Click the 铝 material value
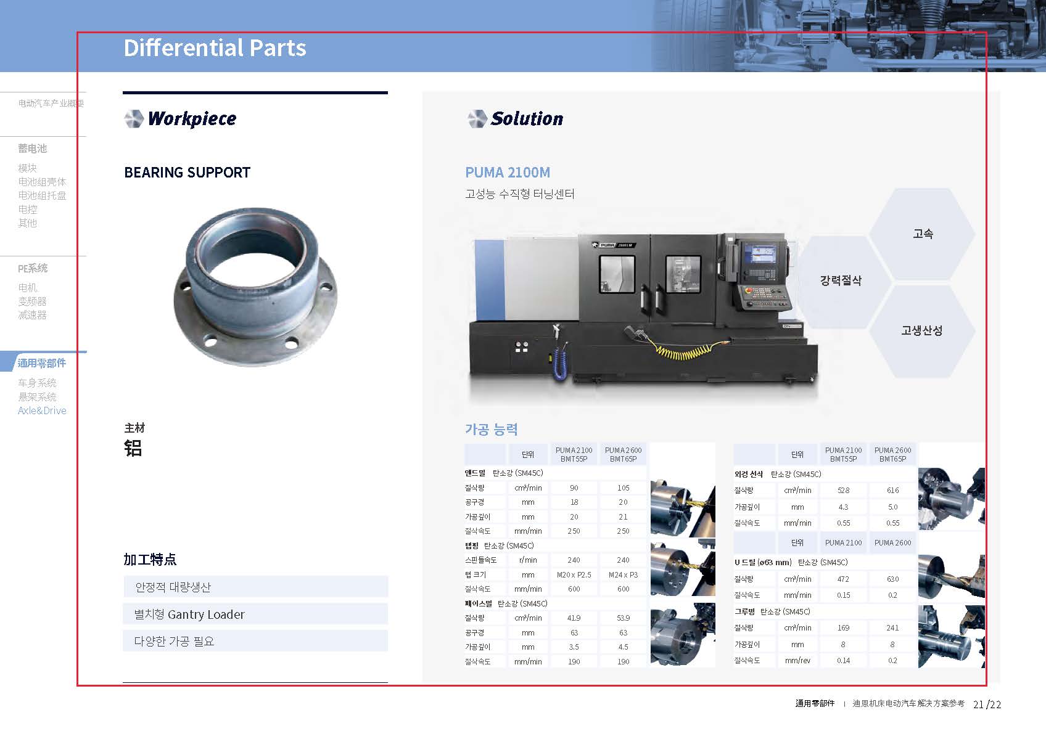Screen dimensions: 1046x739 (133, 448)
